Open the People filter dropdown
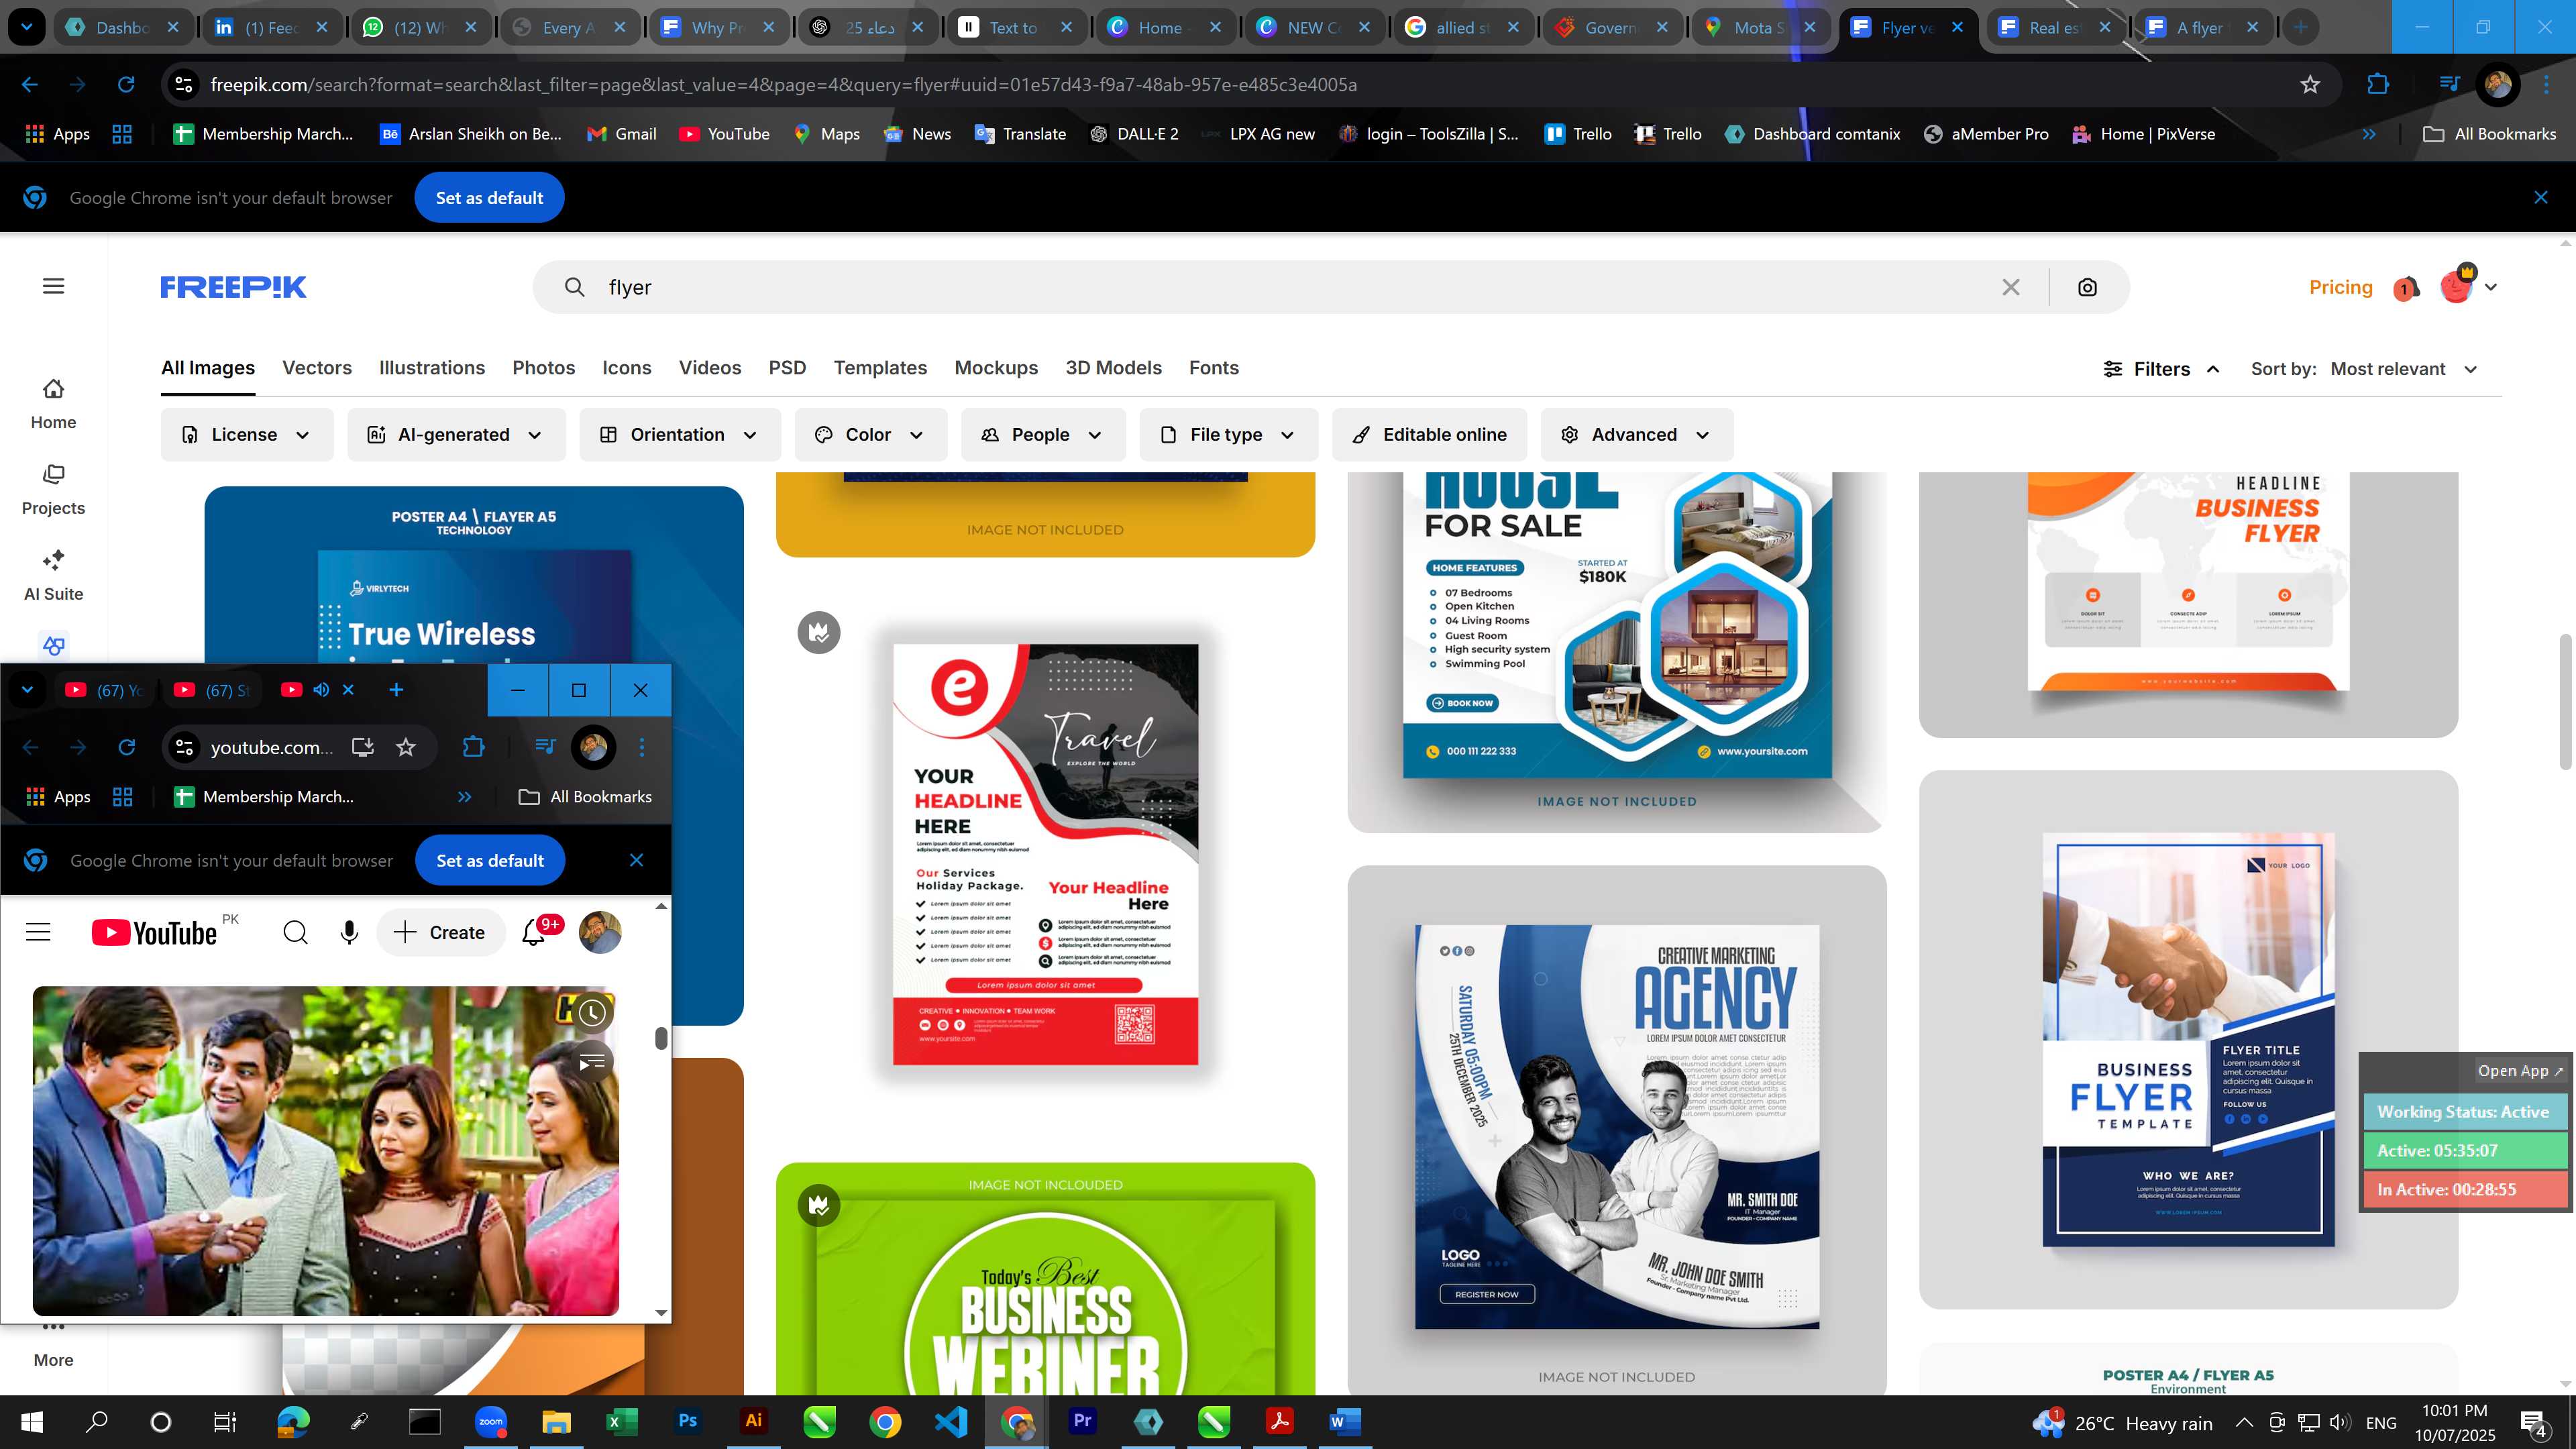Image resolution: width=2576 pixels, height=1449 pixels. point(1042,435)
